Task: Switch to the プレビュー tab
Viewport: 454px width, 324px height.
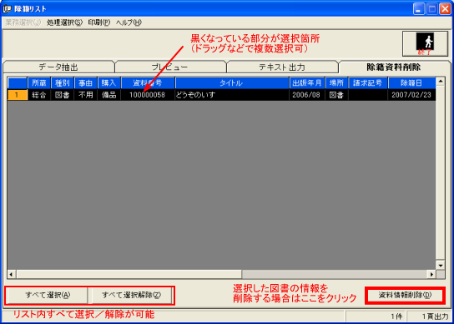Action: click(170, 67)
